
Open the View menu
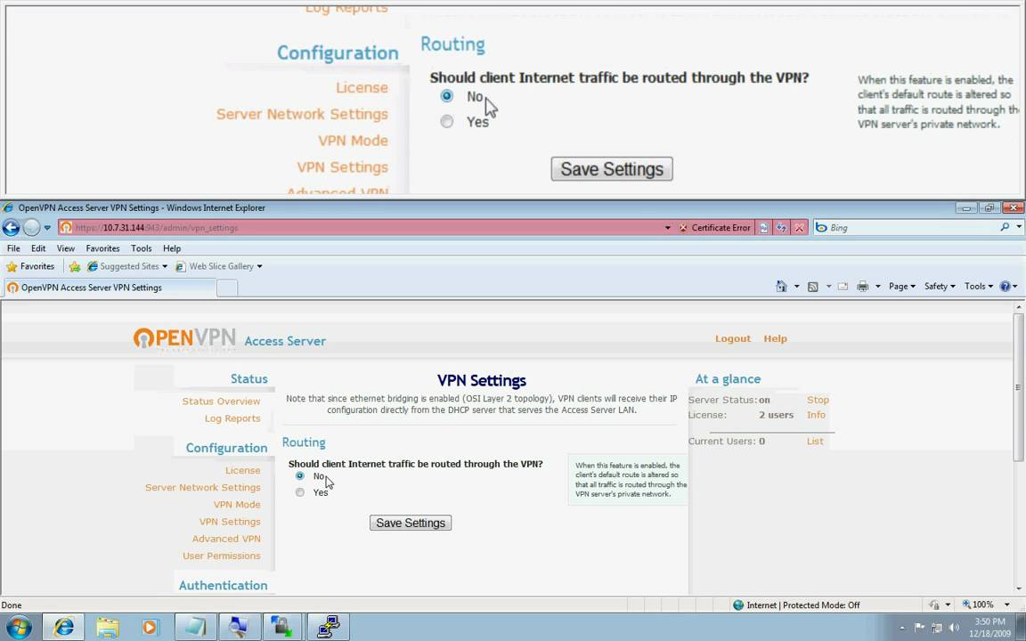point(65,248)
